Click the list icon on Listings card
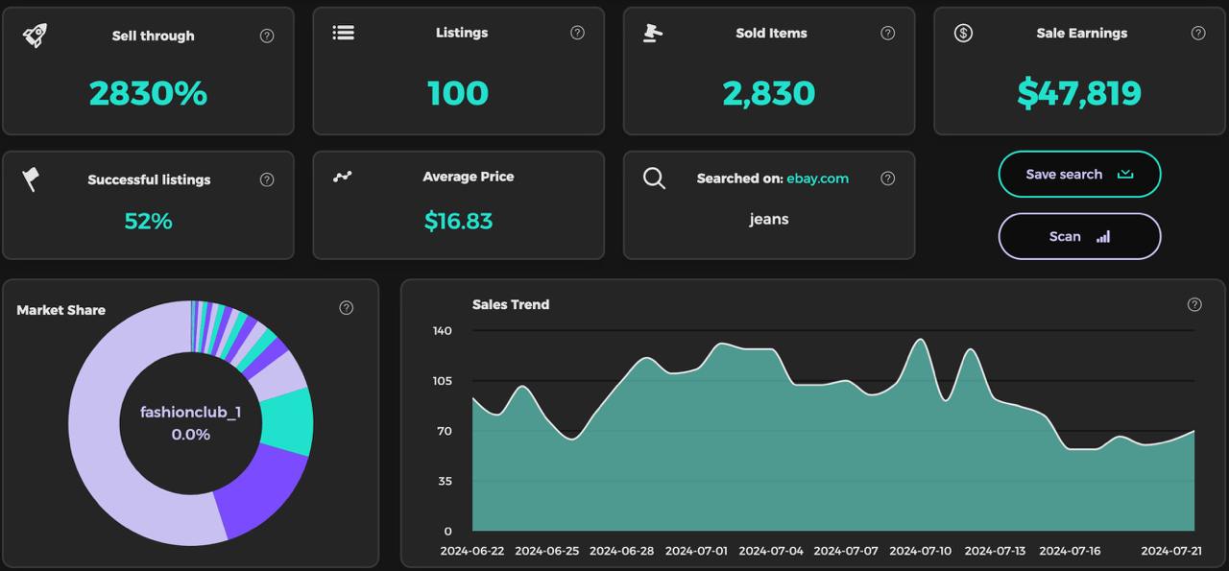 point(344,33)
